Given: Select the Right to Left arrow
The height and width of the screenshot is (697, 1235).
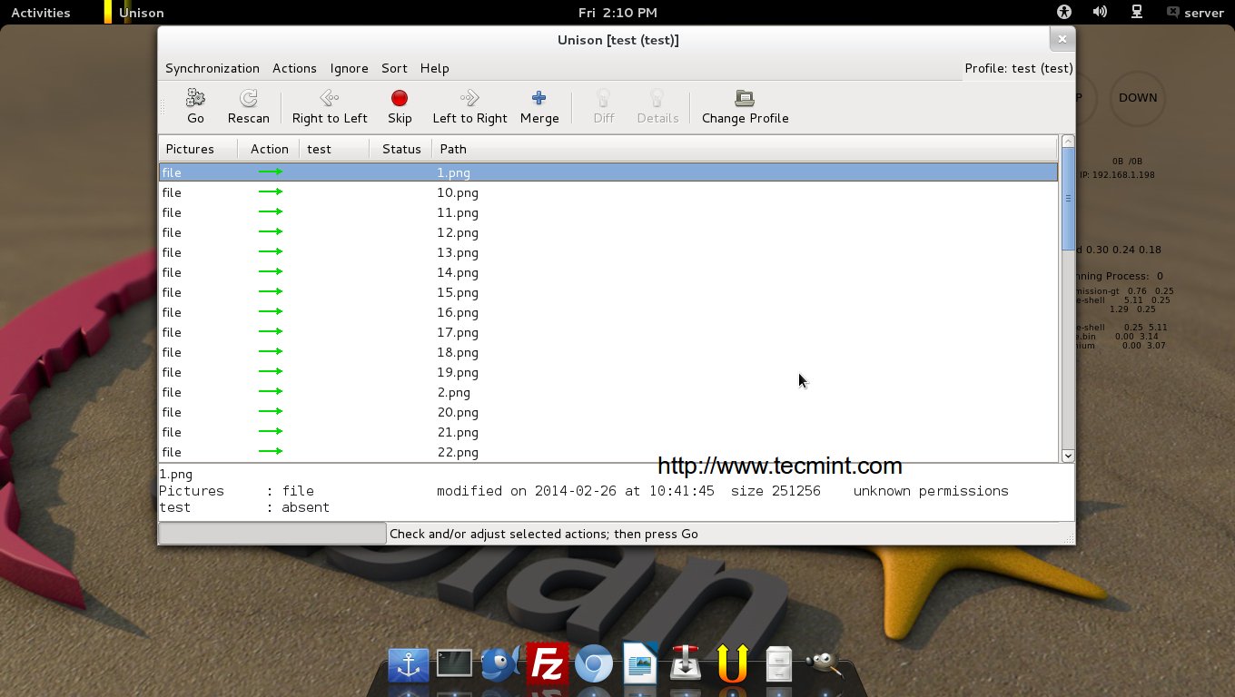Looking at the screenshot, I should (x=329, y=98).
